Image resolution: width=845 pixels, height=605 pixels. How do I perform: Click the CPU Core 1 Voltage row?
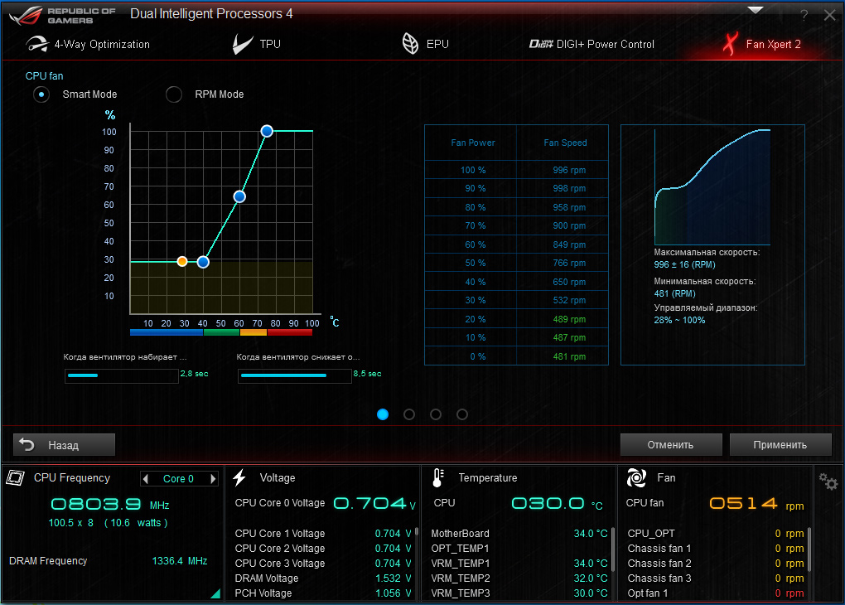[x=323, y=533]
